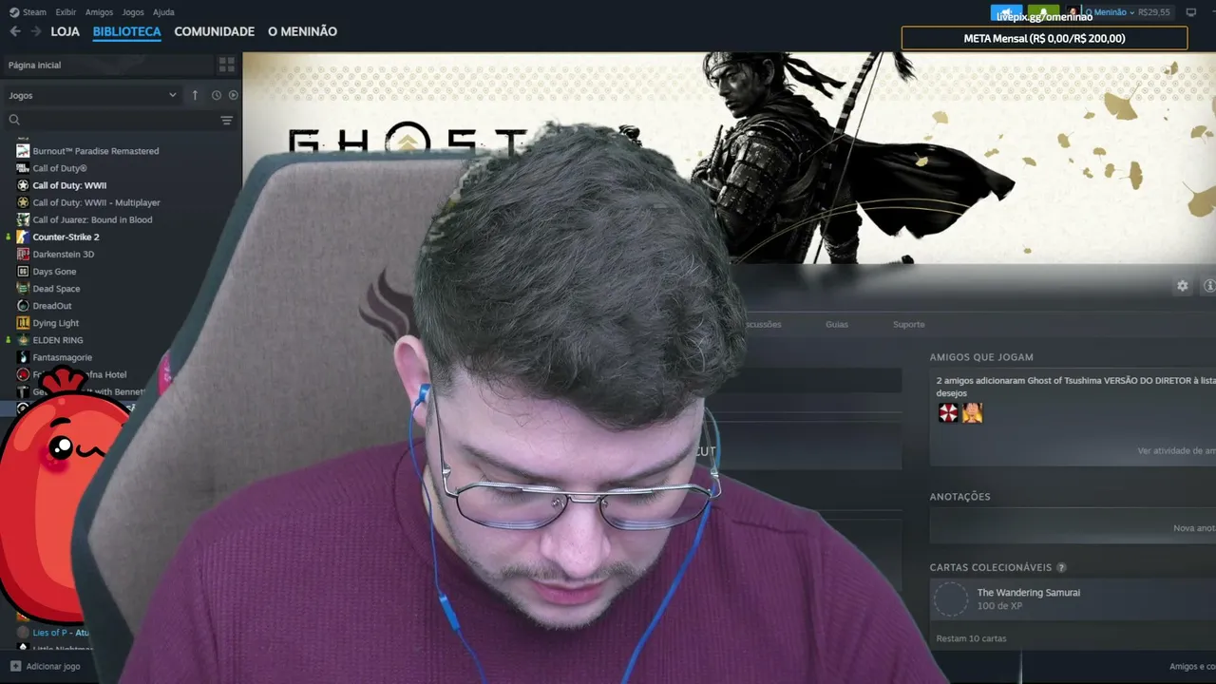Click the Darkenstein 3D game icon
The height and width of the screenshot is (684, 1216).
click(23, 255)
